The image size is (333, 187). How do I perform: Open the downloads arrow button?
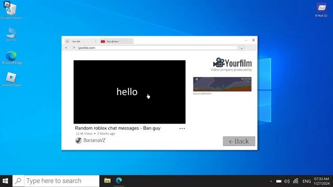[241, 48]
